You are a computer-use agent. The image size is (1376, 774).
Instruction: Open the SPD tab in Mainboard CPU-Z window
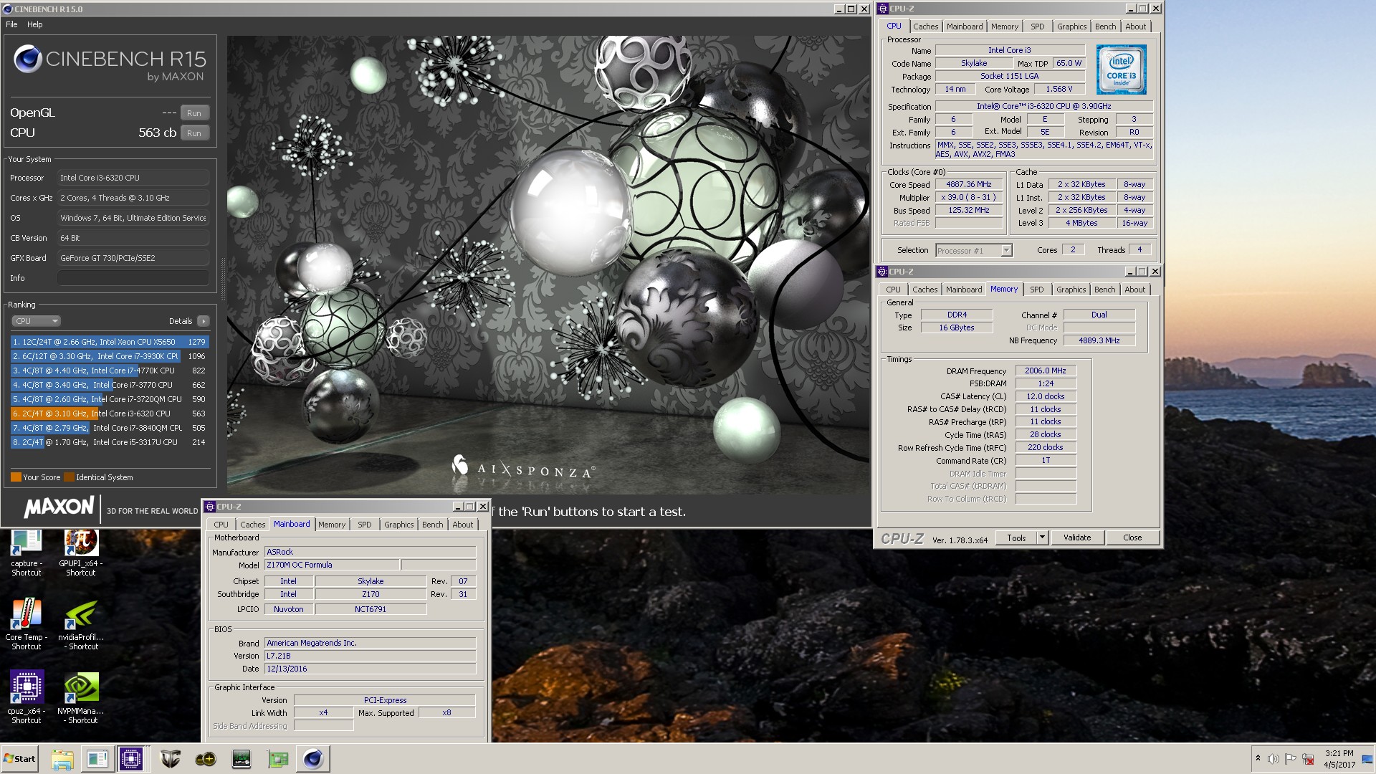pos(365,525)
